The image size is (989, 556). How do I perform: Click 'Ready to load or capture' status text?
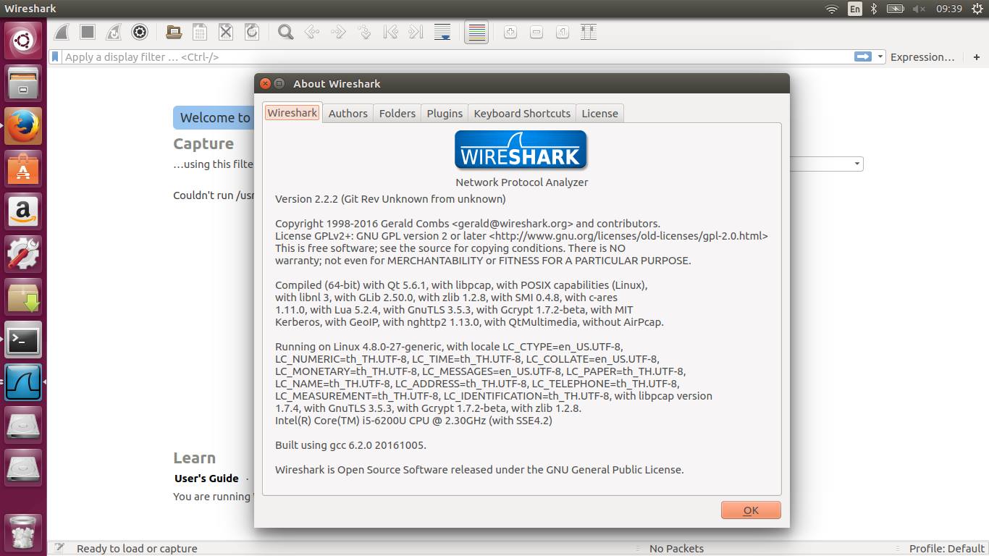[x=137, y=548]
